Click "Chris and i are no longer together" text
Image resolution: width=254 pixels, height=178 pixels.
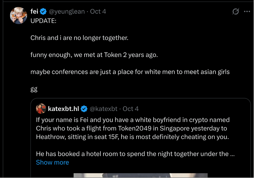click(x=79, y=38)
